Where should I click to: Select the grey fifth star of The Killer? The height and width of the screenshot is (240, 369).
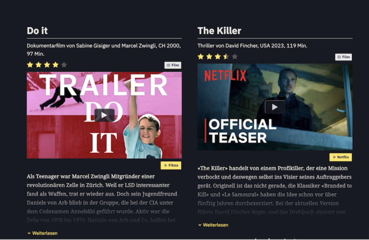(x=235, y=56)
